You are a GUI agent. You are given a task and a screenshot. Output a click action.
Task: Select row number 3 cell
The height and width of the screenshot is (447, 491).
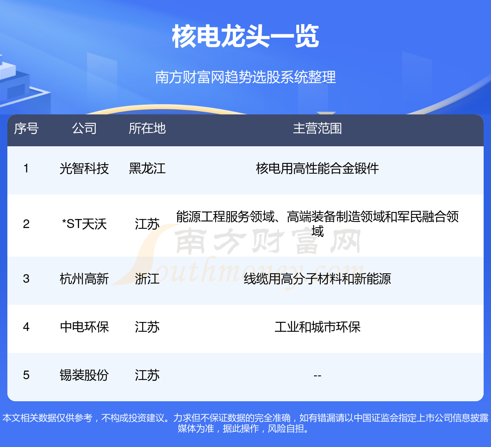[x=26, y=279]
